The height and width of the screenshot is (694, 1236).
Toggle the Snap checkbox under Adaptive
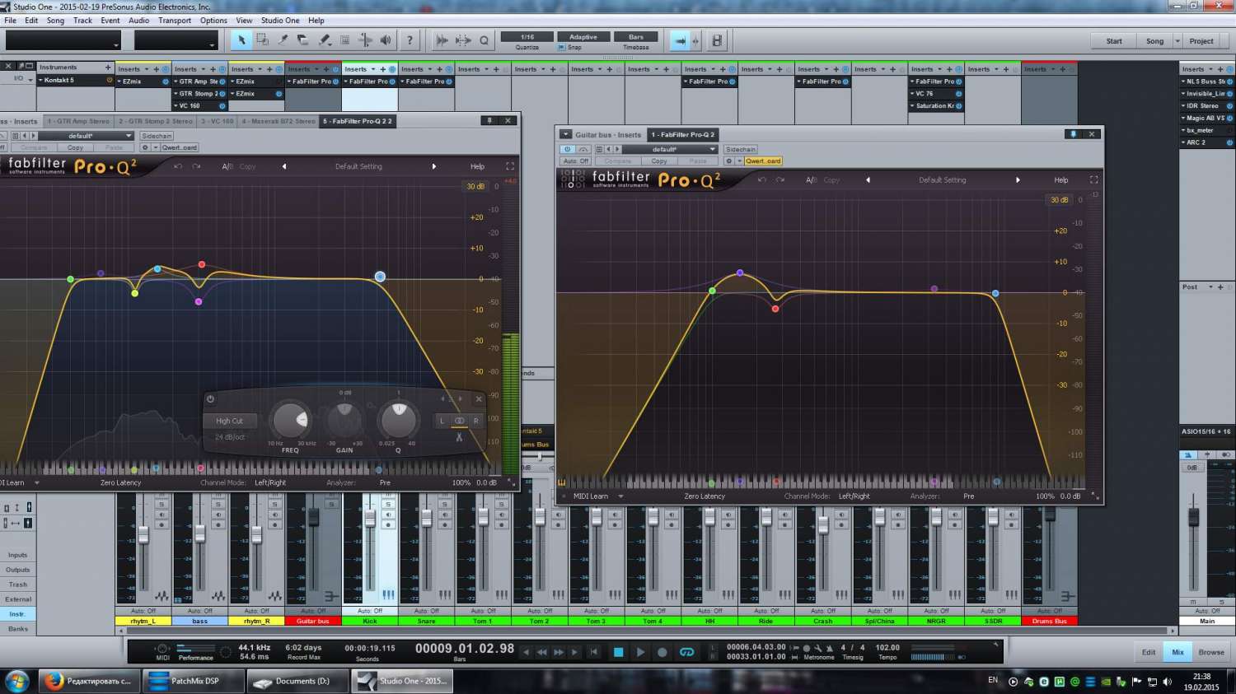click(562, 47)
